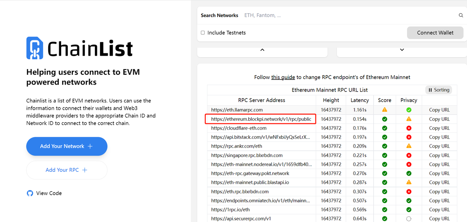
Task: Click the green score icon for 1rpc.io/eth
Action: coord(384,210)
